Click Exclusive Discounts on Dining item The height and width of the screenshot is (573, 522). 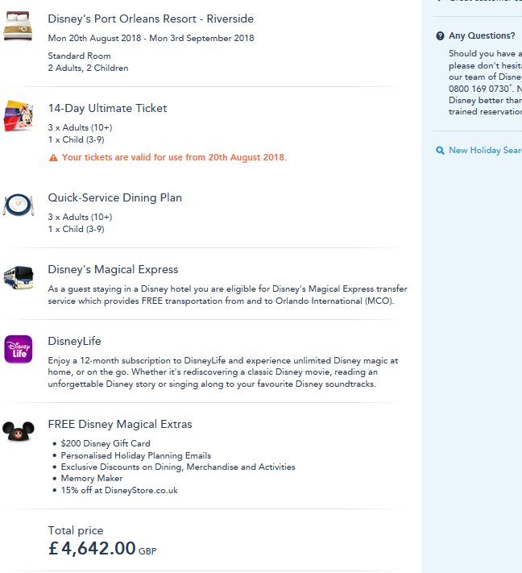point(178,467)
